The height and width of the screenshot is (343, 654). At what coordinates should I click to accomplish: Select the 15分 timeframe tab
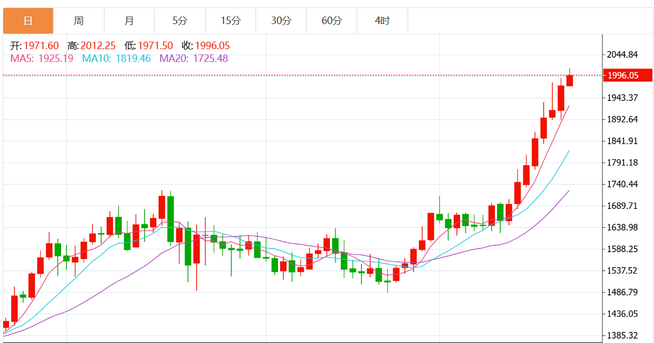[x=230, y=21]
